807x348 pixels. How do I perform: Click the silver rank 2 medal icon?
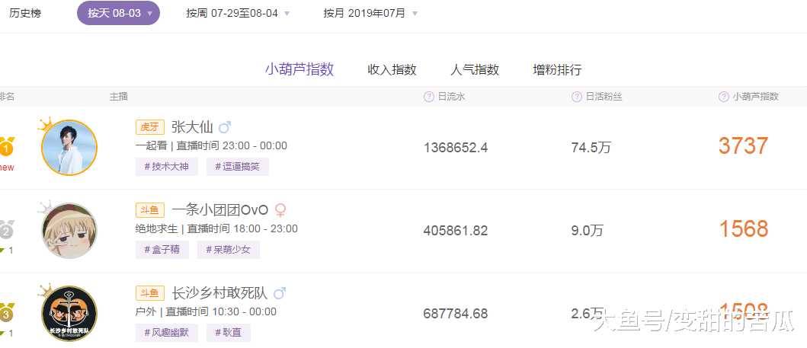point(7,230)
